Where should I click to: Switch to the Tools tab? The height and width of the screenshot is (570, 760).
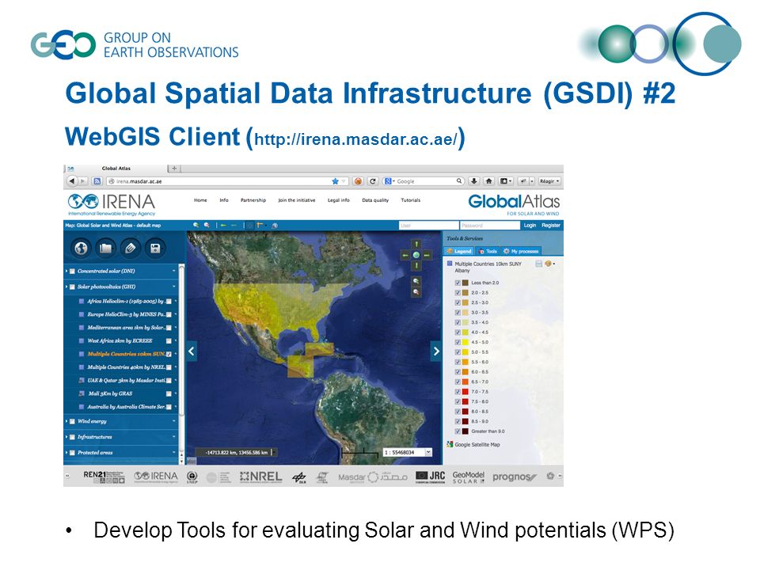pyautogui.click(x=488, y=251)
